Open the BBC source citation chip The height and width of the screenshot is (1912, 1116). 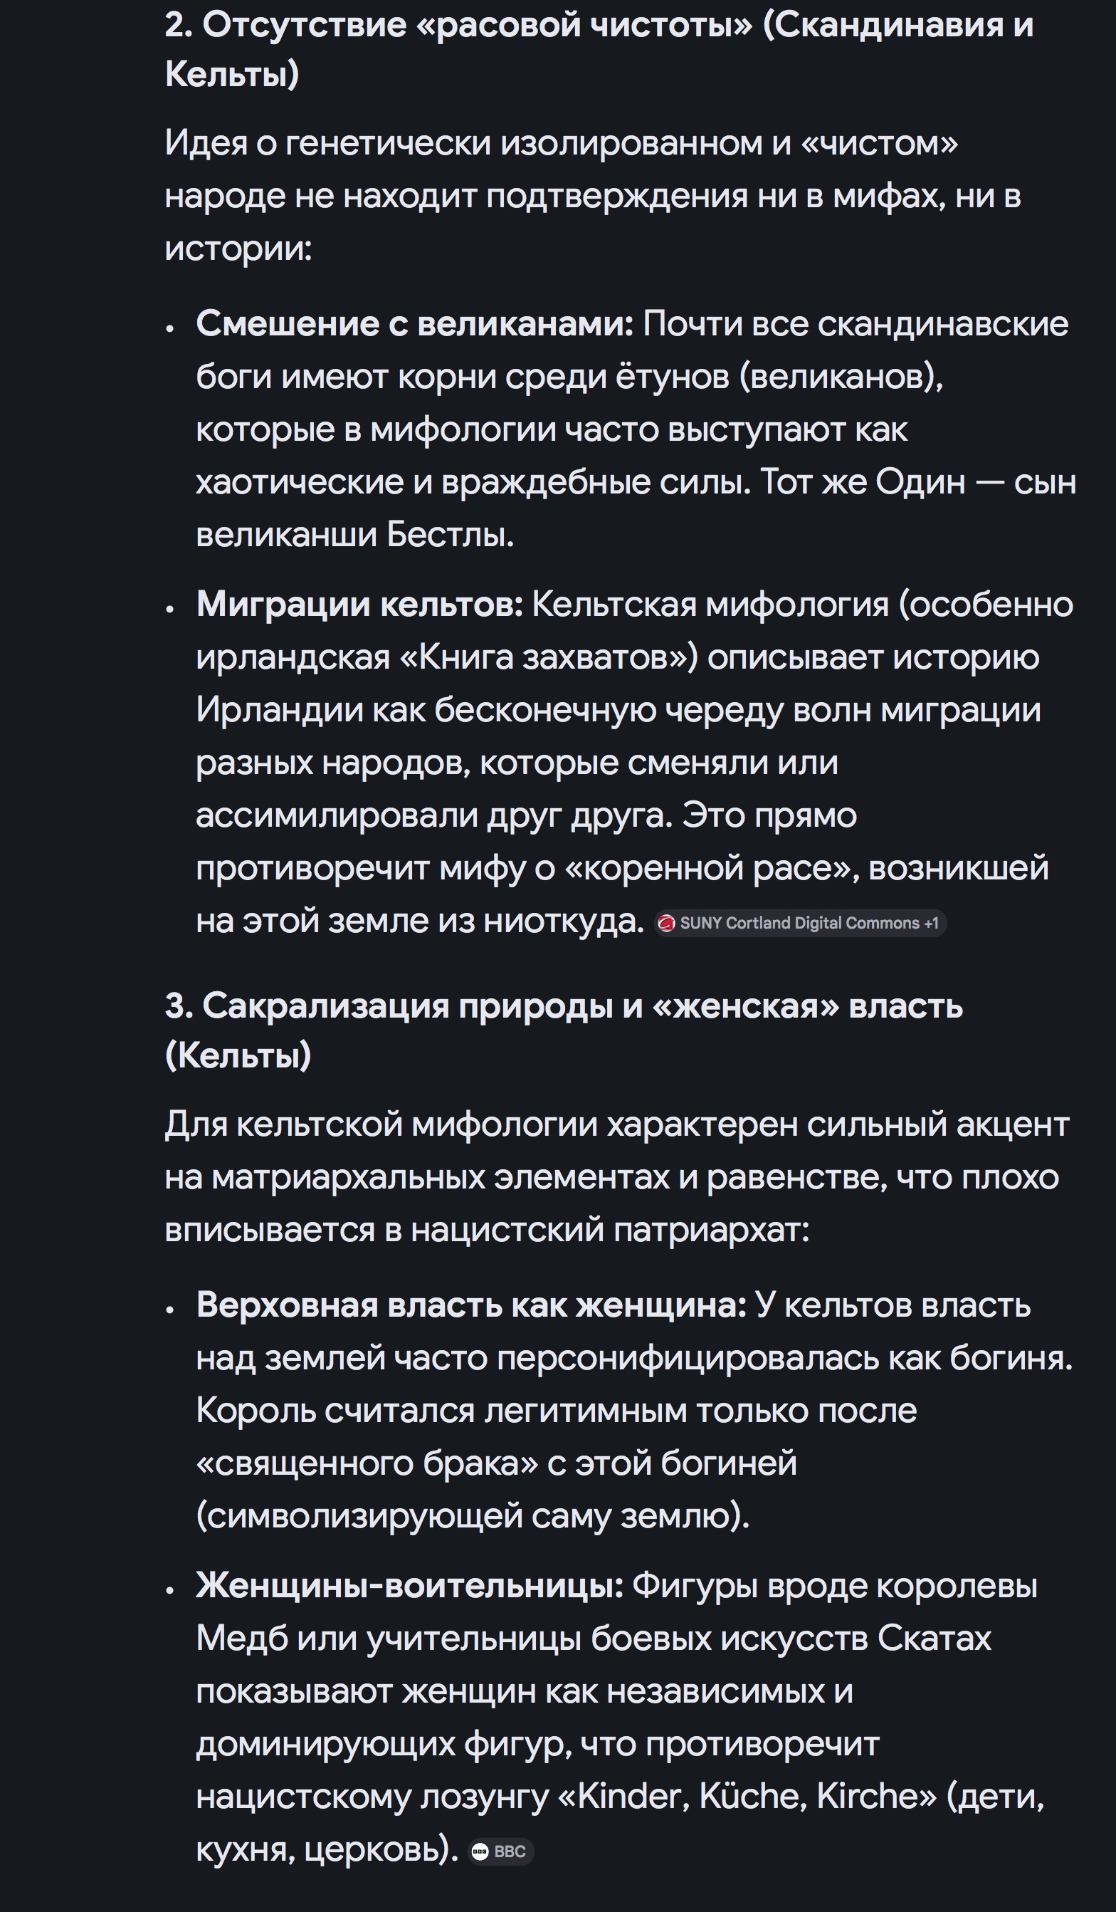[500, 1851]
